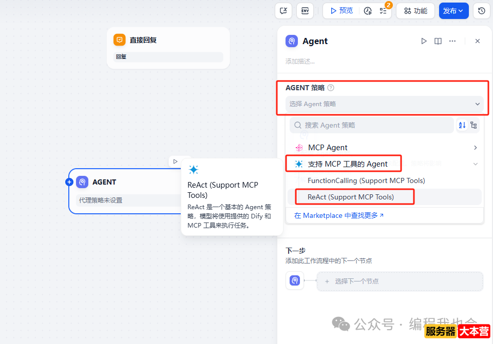Click the AGENT 策略 help question icon

[x=330, y=88]
